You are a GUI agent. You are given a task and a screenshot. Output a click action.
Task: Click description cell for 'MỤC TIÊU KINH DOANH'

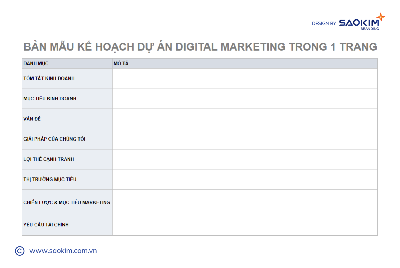245,99
